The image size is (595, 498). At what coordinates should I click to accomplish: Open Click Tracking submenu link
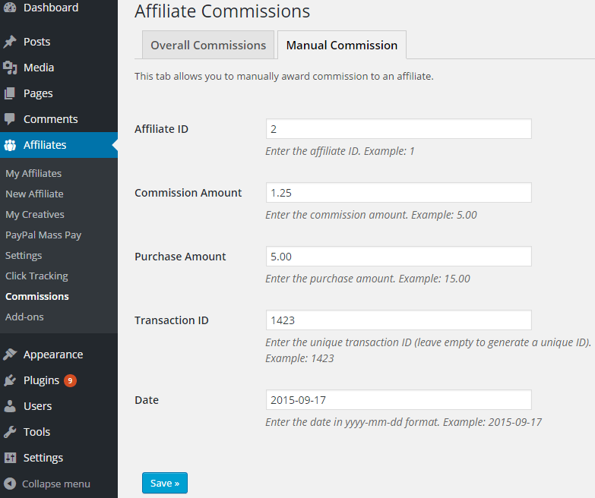36,276
